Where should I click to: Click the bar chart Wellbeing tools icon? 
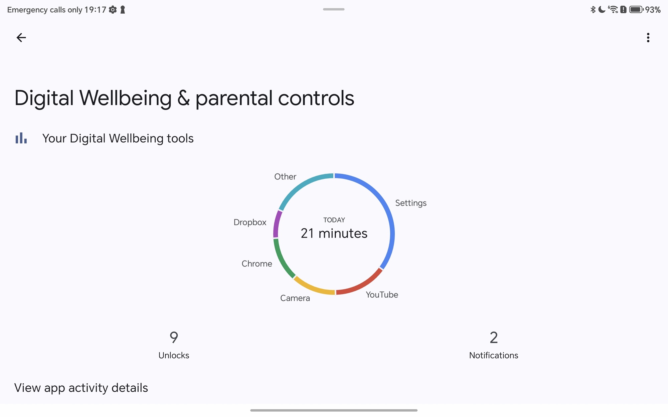pyautogui.click(x=21, y=138)
